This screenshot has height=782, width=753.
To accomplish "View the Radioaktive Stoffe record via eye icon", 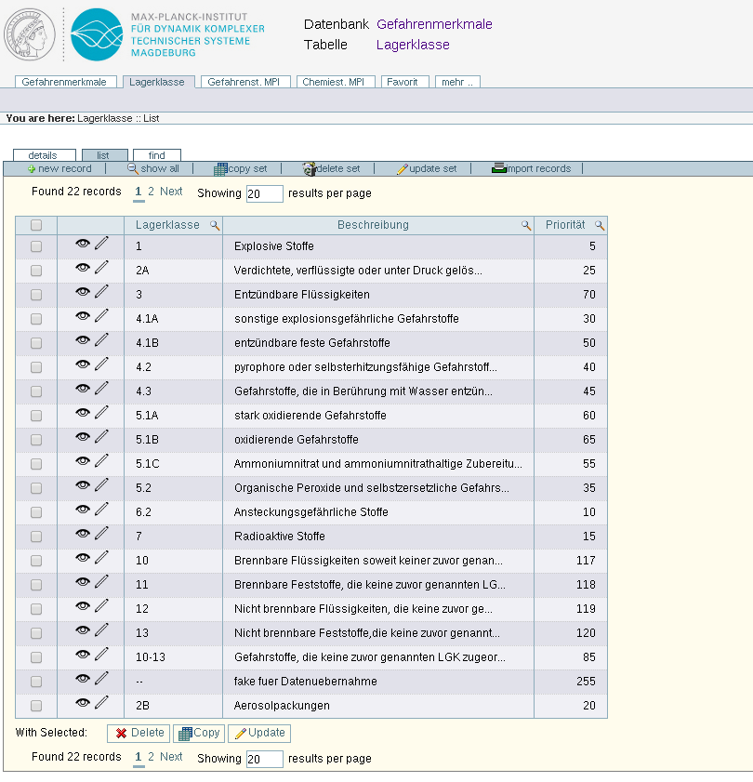I will 83,536.
